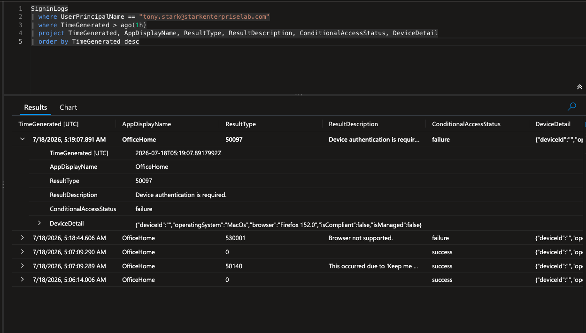Viewport: 586px width, 333px height.
Task: Expand the DeviceDetail nested field
Action: pos(39,223)
